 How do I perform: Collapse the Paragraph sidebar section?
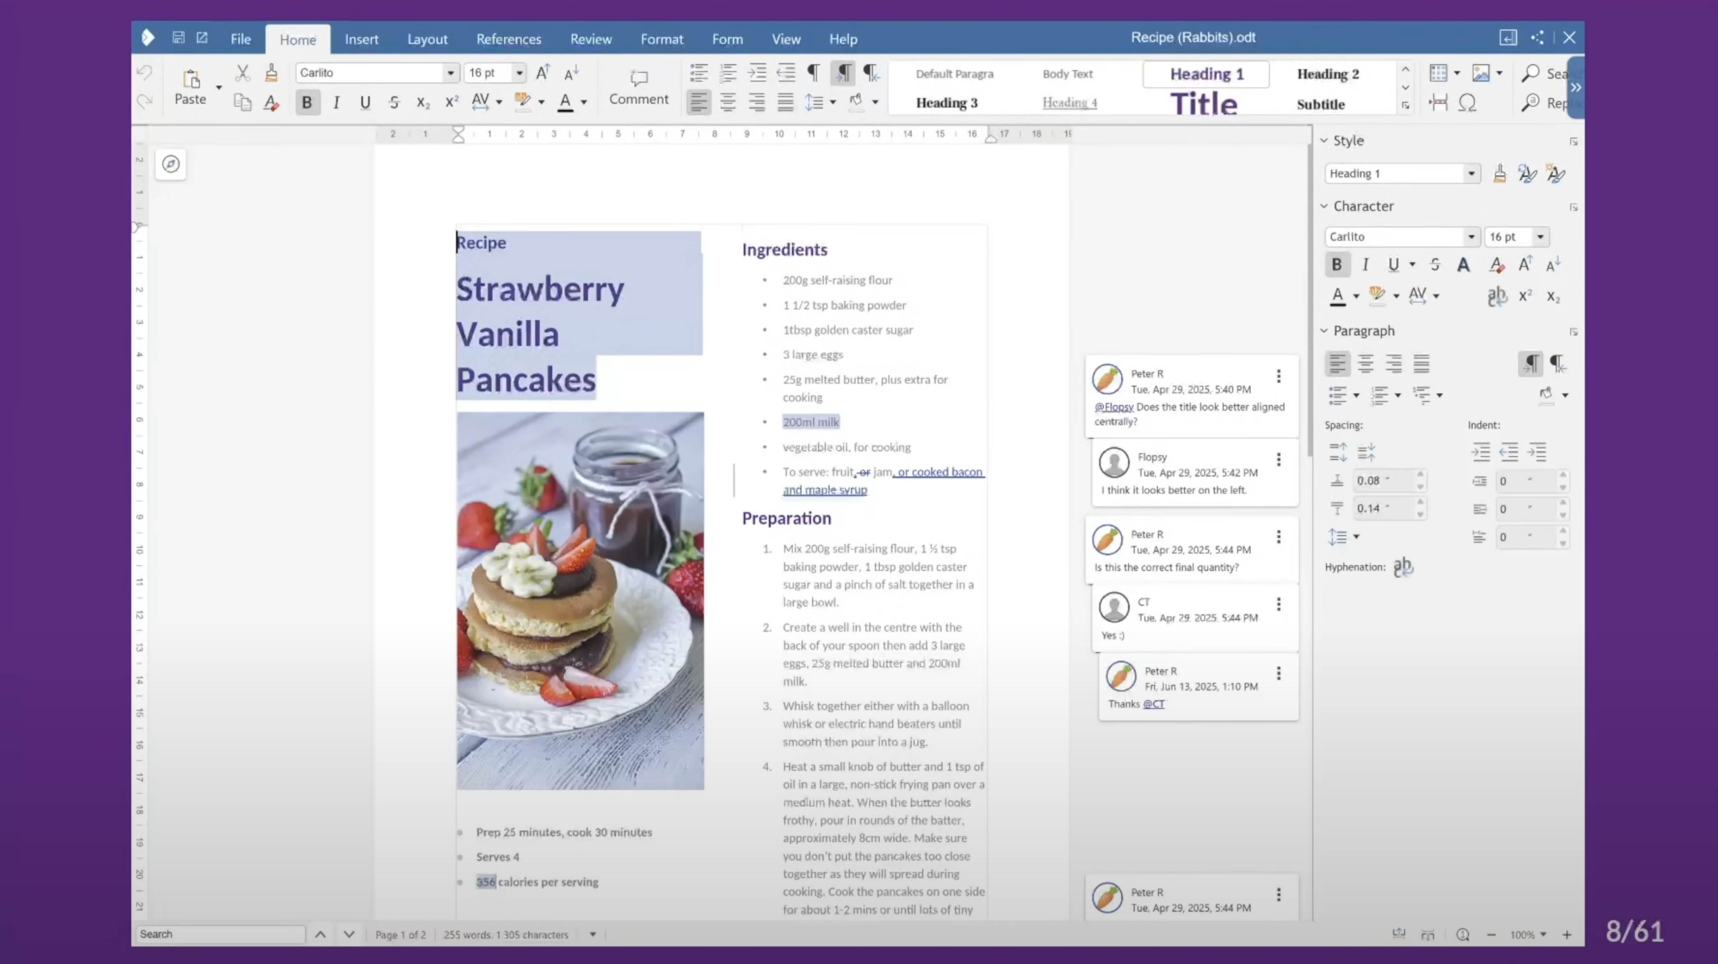[x=1324, y=331]
